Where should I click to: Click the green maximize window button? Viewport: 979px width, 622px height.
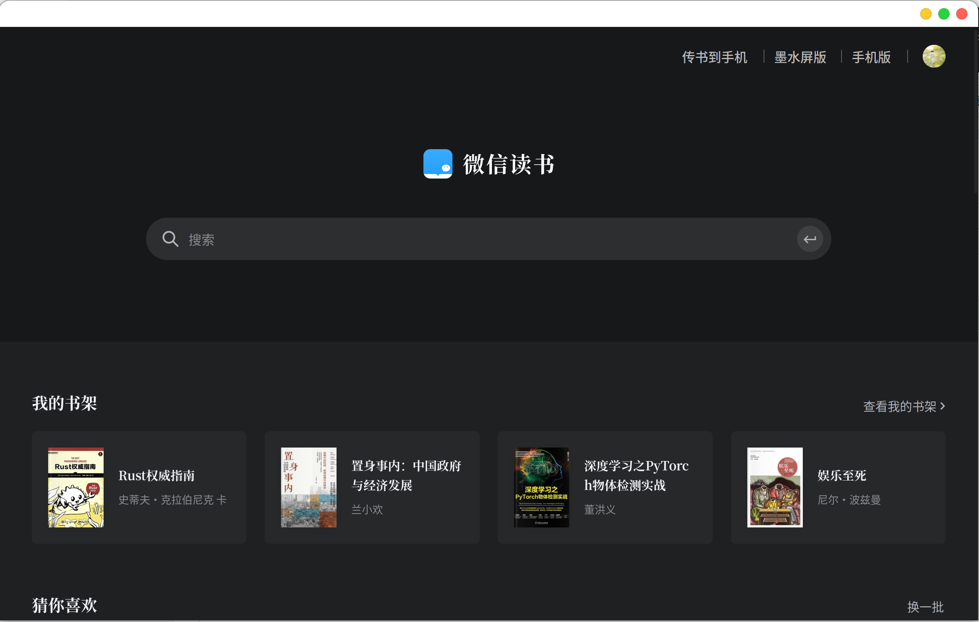944,14
